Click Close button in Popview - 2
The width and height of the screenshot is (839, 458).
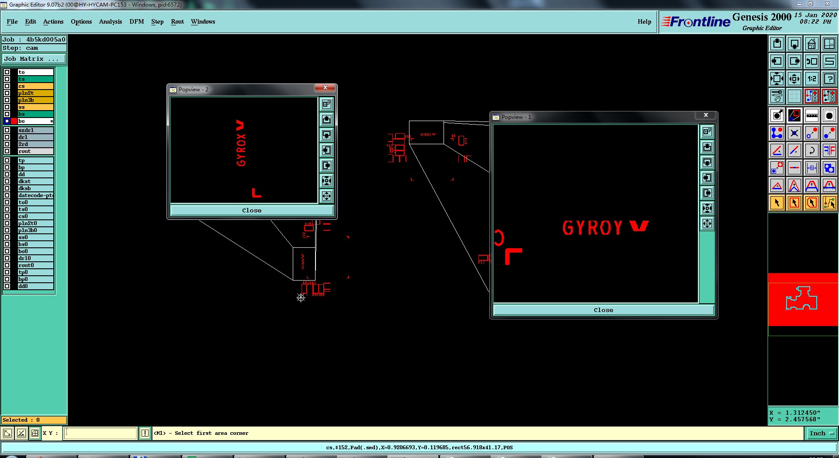click(252, 210)
